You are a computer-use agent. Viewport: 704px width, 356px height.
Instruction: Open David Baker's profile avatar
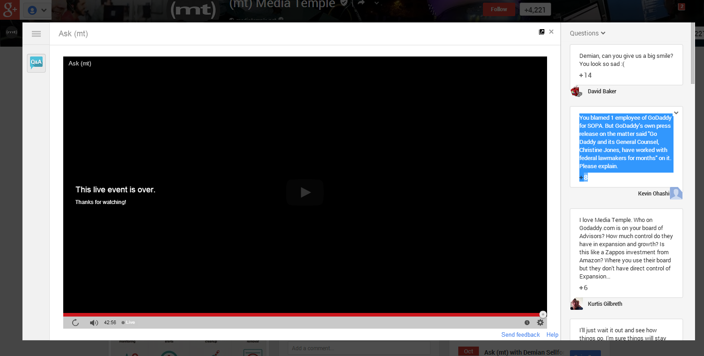(577, 91)
